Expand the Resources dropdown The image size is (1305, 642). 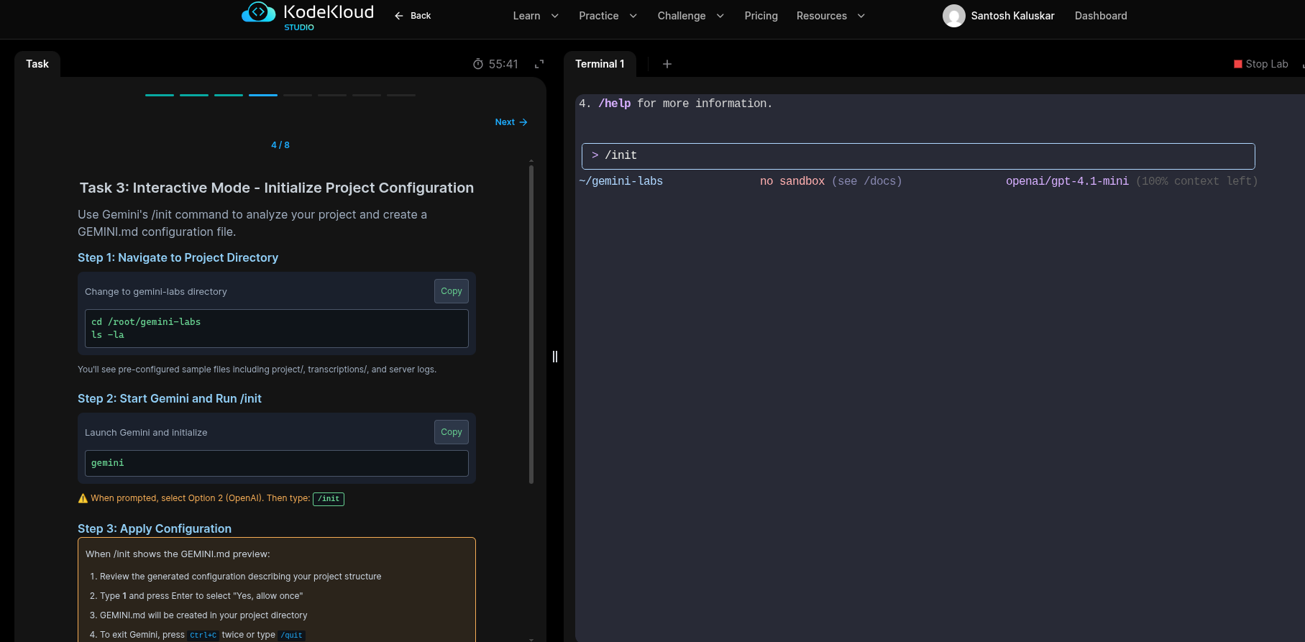coord(830,16)
